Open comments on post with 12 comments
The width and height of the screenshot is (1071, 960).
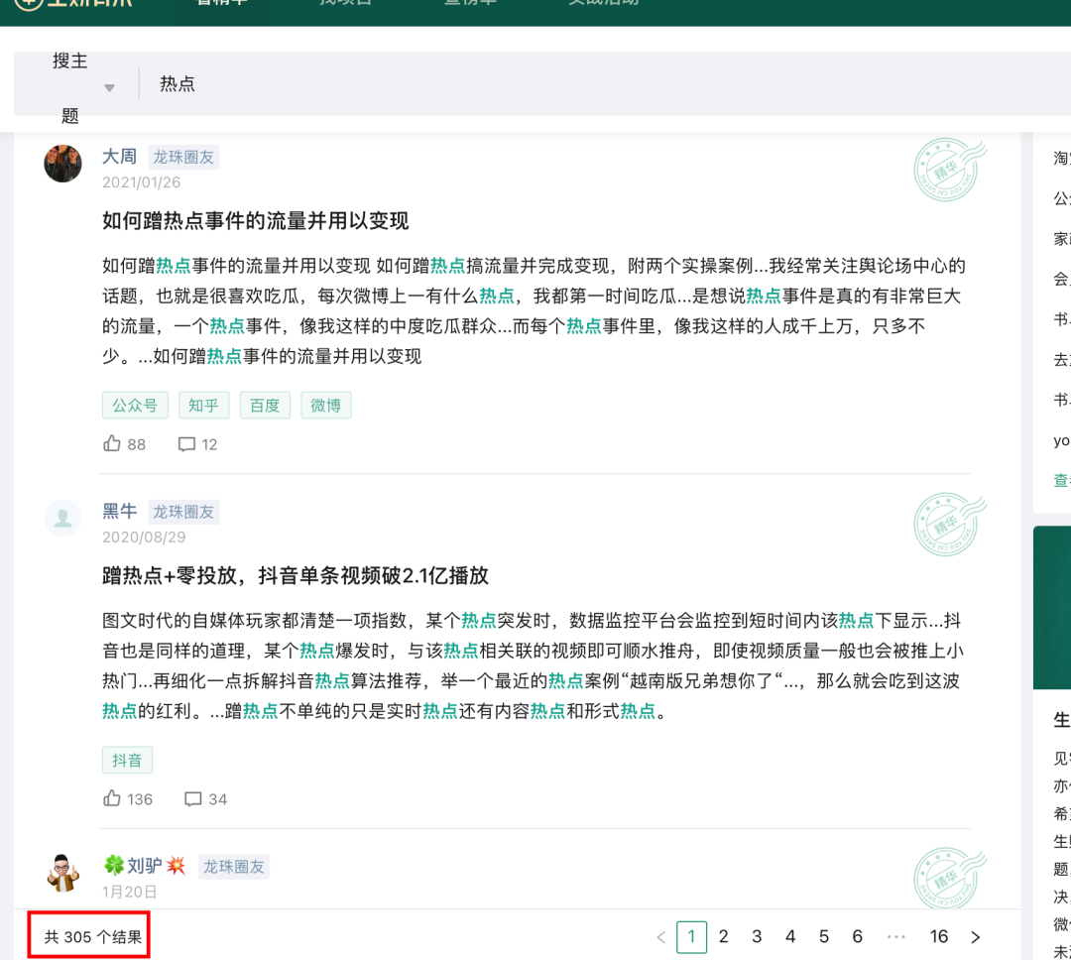pyautogui.click(x=197, y=444)
